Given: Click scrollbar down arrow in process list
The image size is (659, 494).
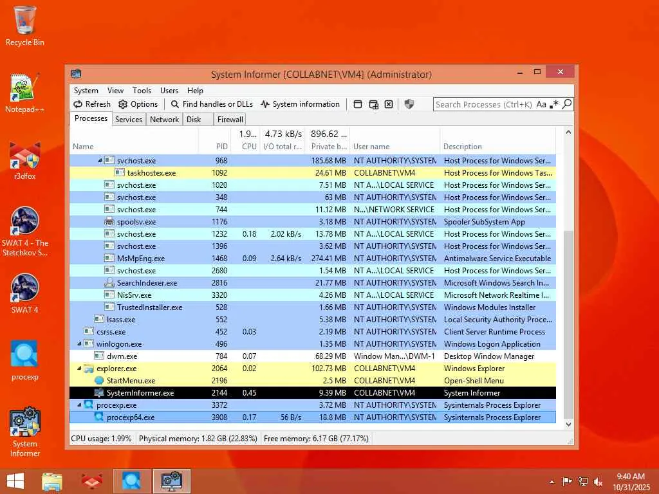Looking at the screenshot, I should (568, 425).
